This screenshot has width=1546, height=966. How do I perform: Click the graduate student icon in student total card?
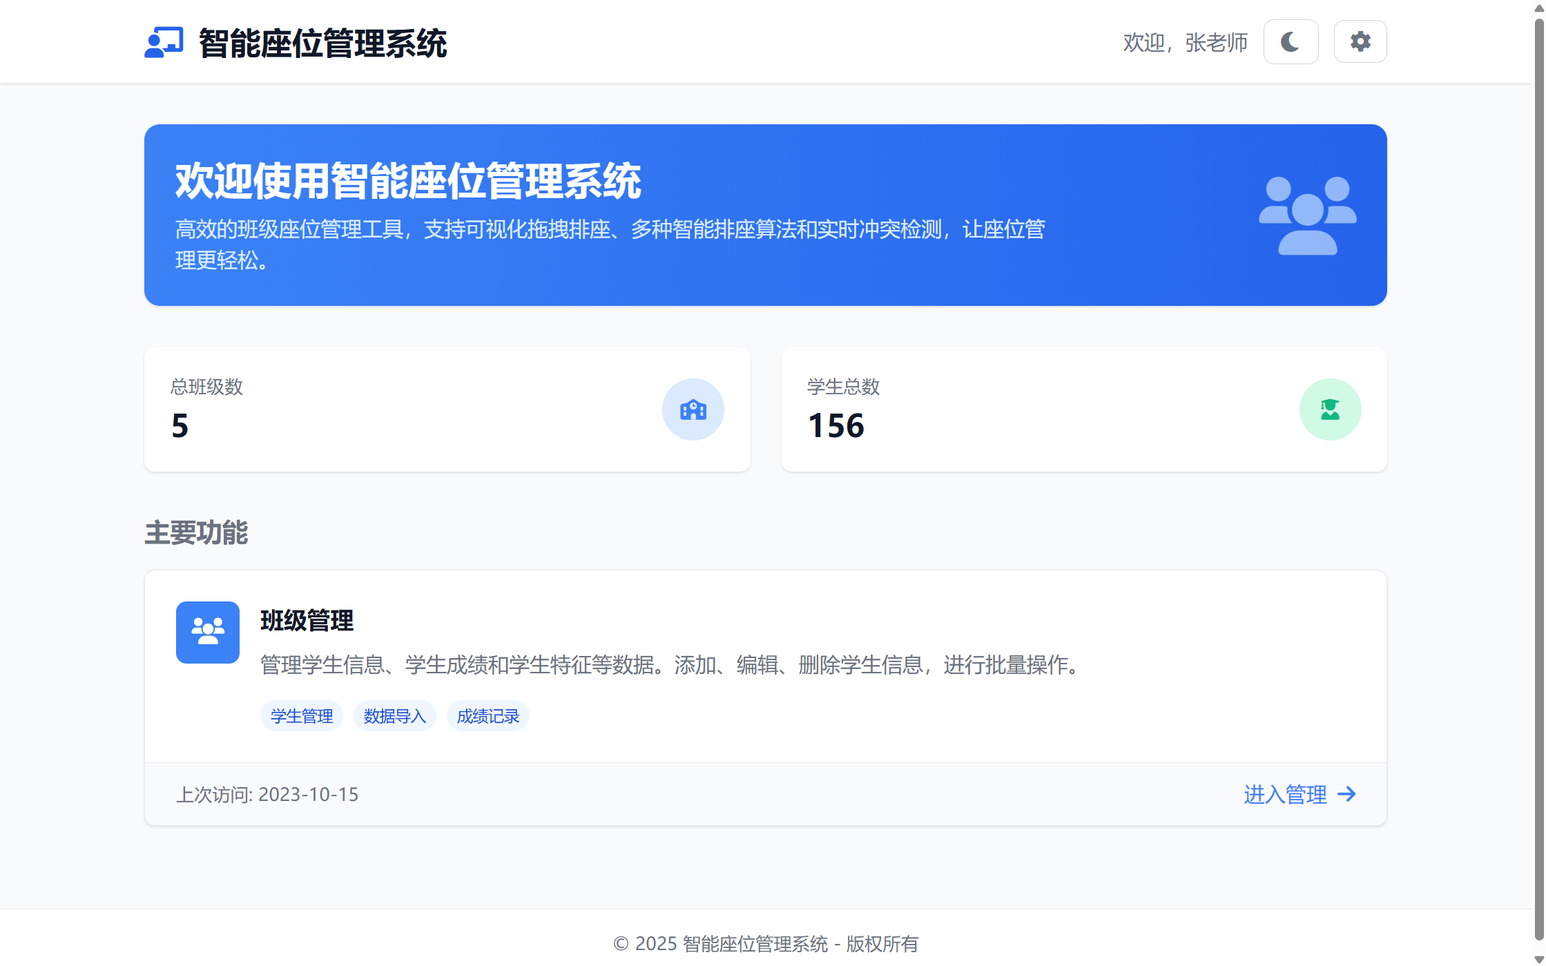click(x=1329, y=409)
